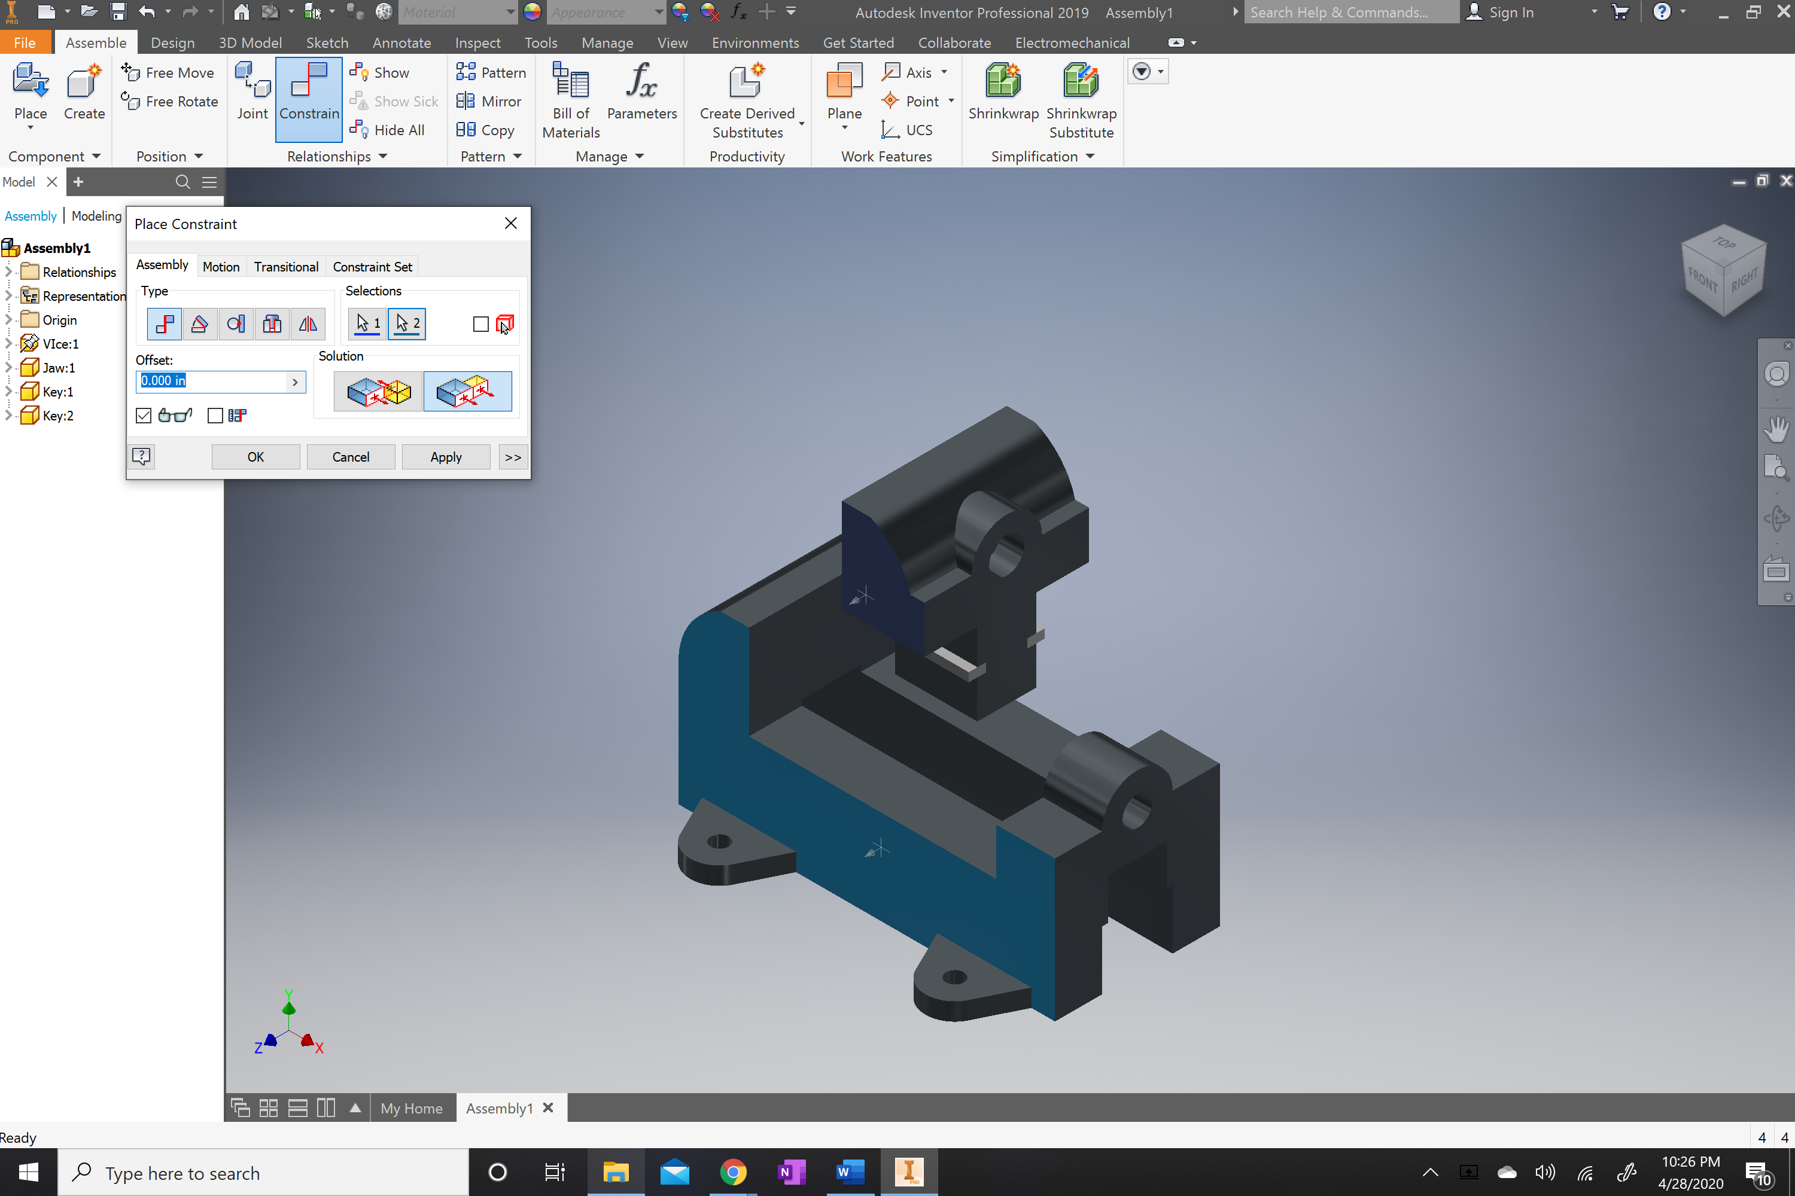Expand the Simplification panel dropdown
1795x1196 pixels.
[1091, 156]
